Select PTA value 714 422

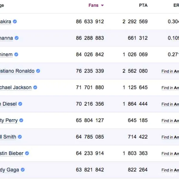tap(138, 137)
